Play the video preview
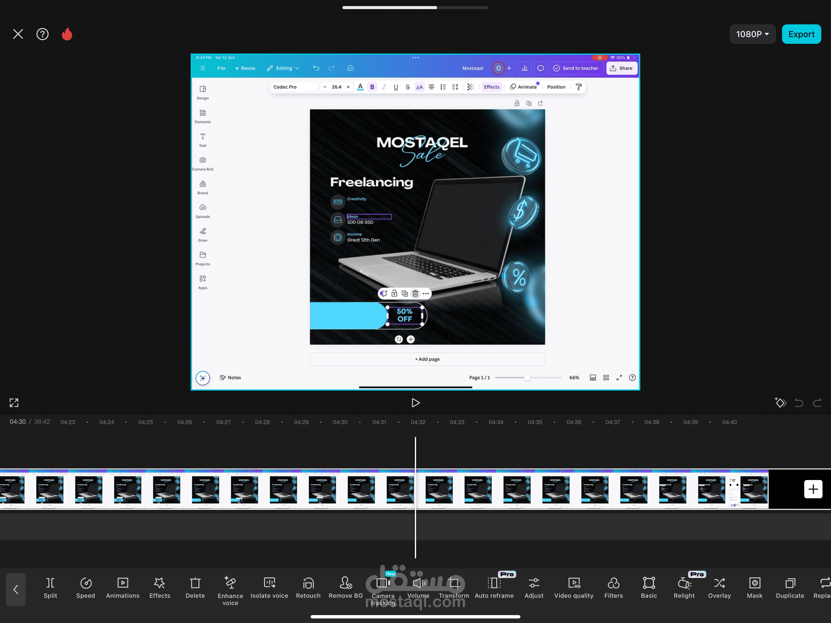This screenshot has height=623, width=831. tap(415, 403)
